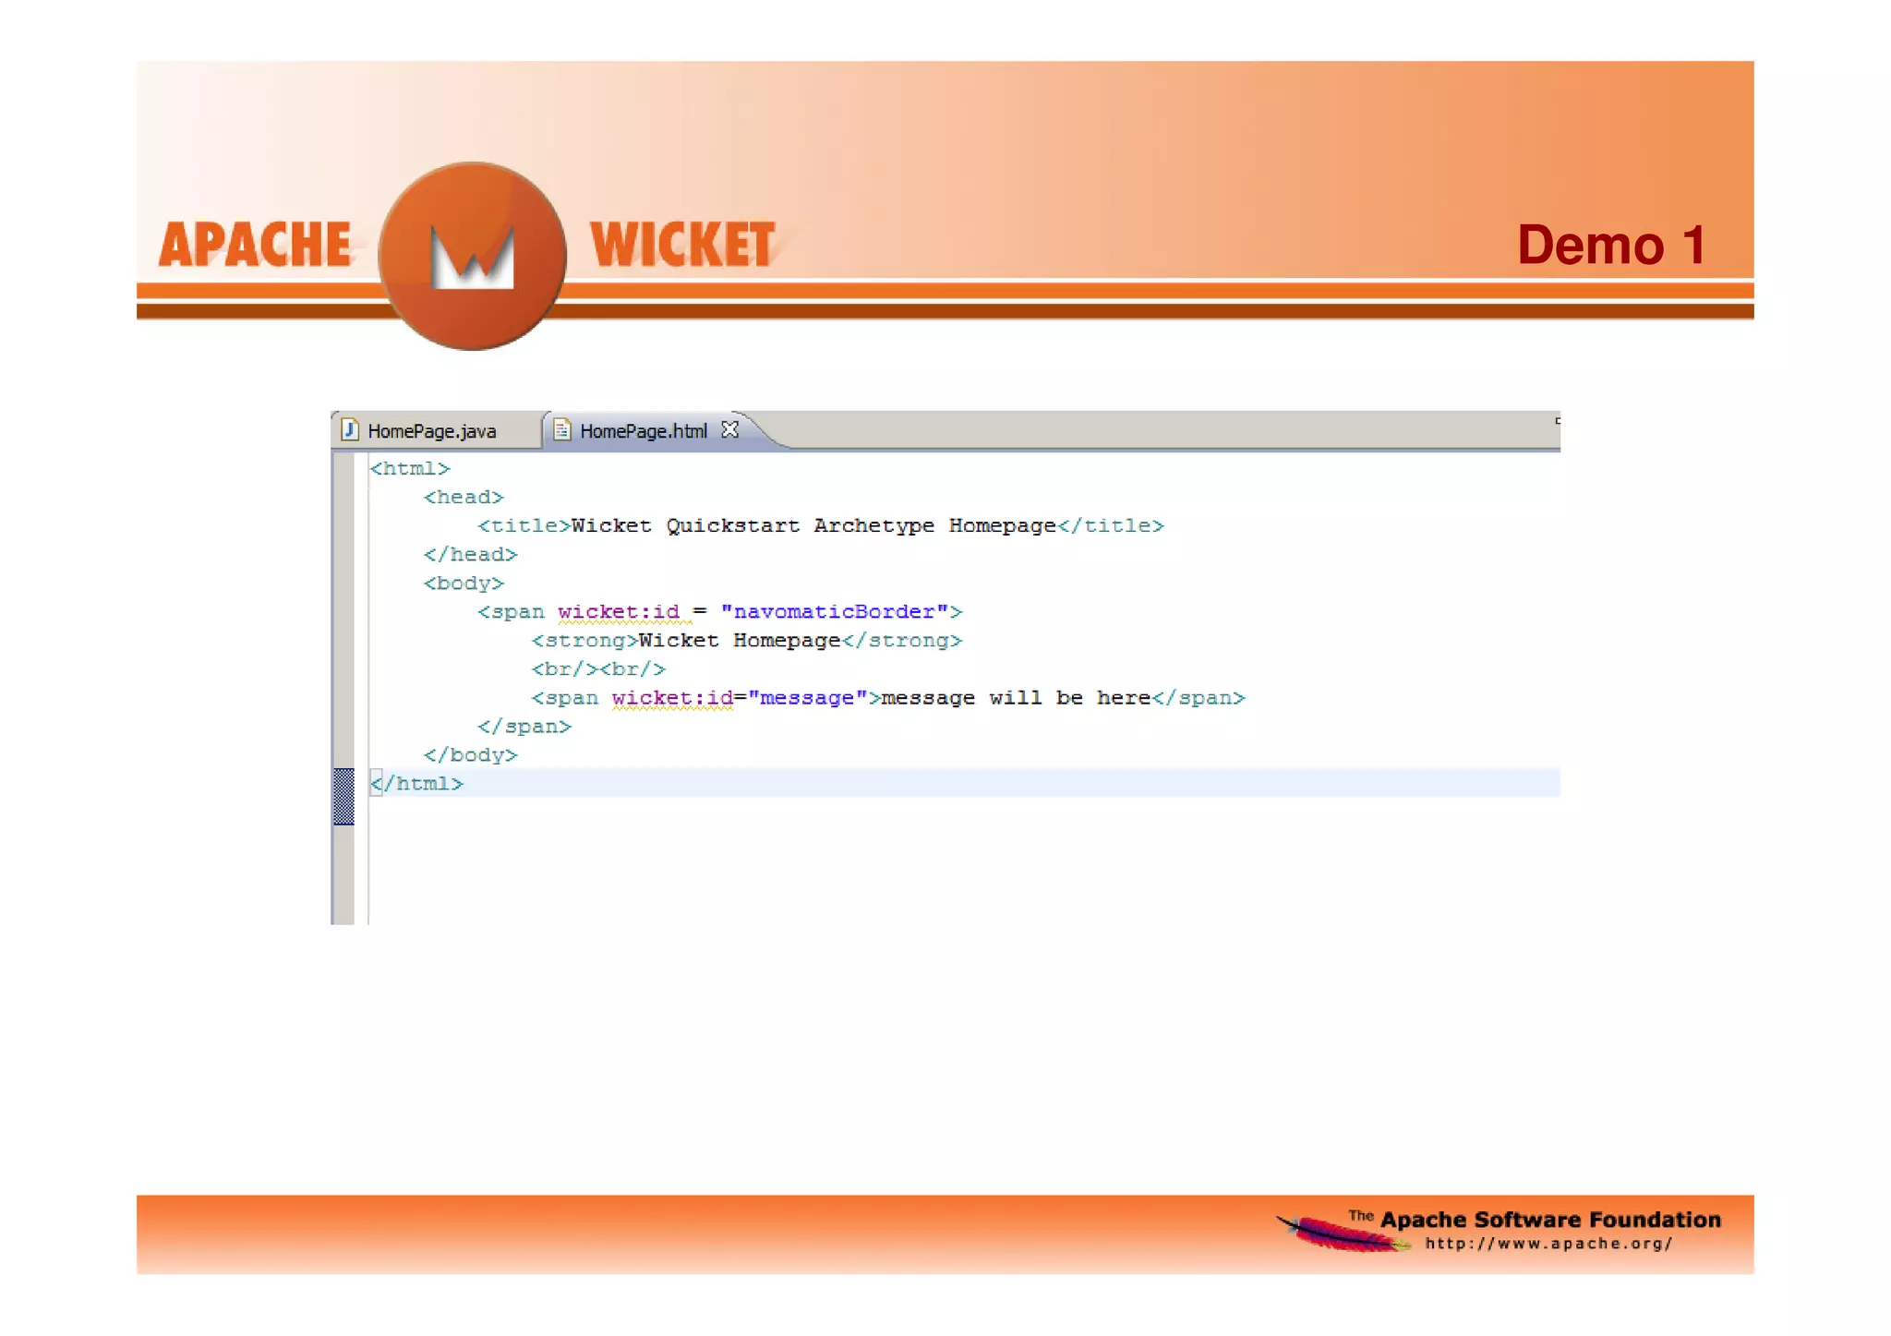Viewport: 1891px width, 1336px height.
Task: Click the Apache Wicket round logo
Action: [x=473, y=256]
